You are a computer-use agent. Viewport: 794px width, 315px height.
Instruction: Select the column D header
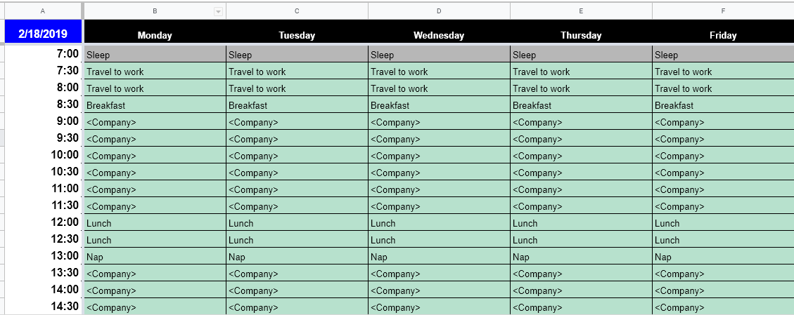click(439, 11)
